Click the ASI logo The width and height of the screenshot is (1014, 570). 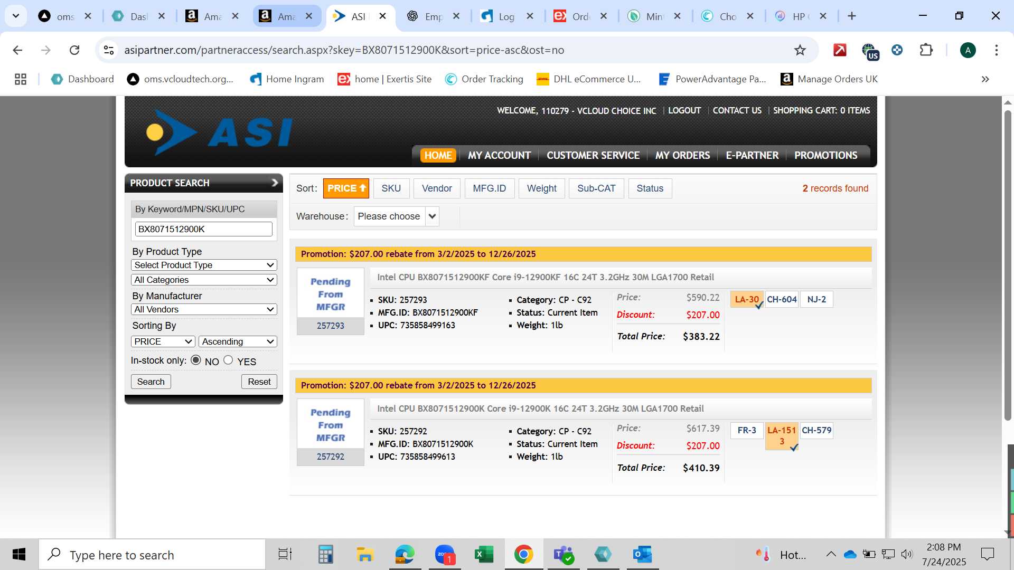pos(219,132)
